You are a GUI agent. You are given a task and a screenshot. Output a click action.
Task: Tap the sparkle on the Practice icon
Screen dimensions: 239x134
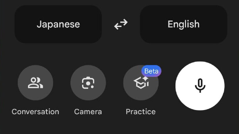pos(145,79)
